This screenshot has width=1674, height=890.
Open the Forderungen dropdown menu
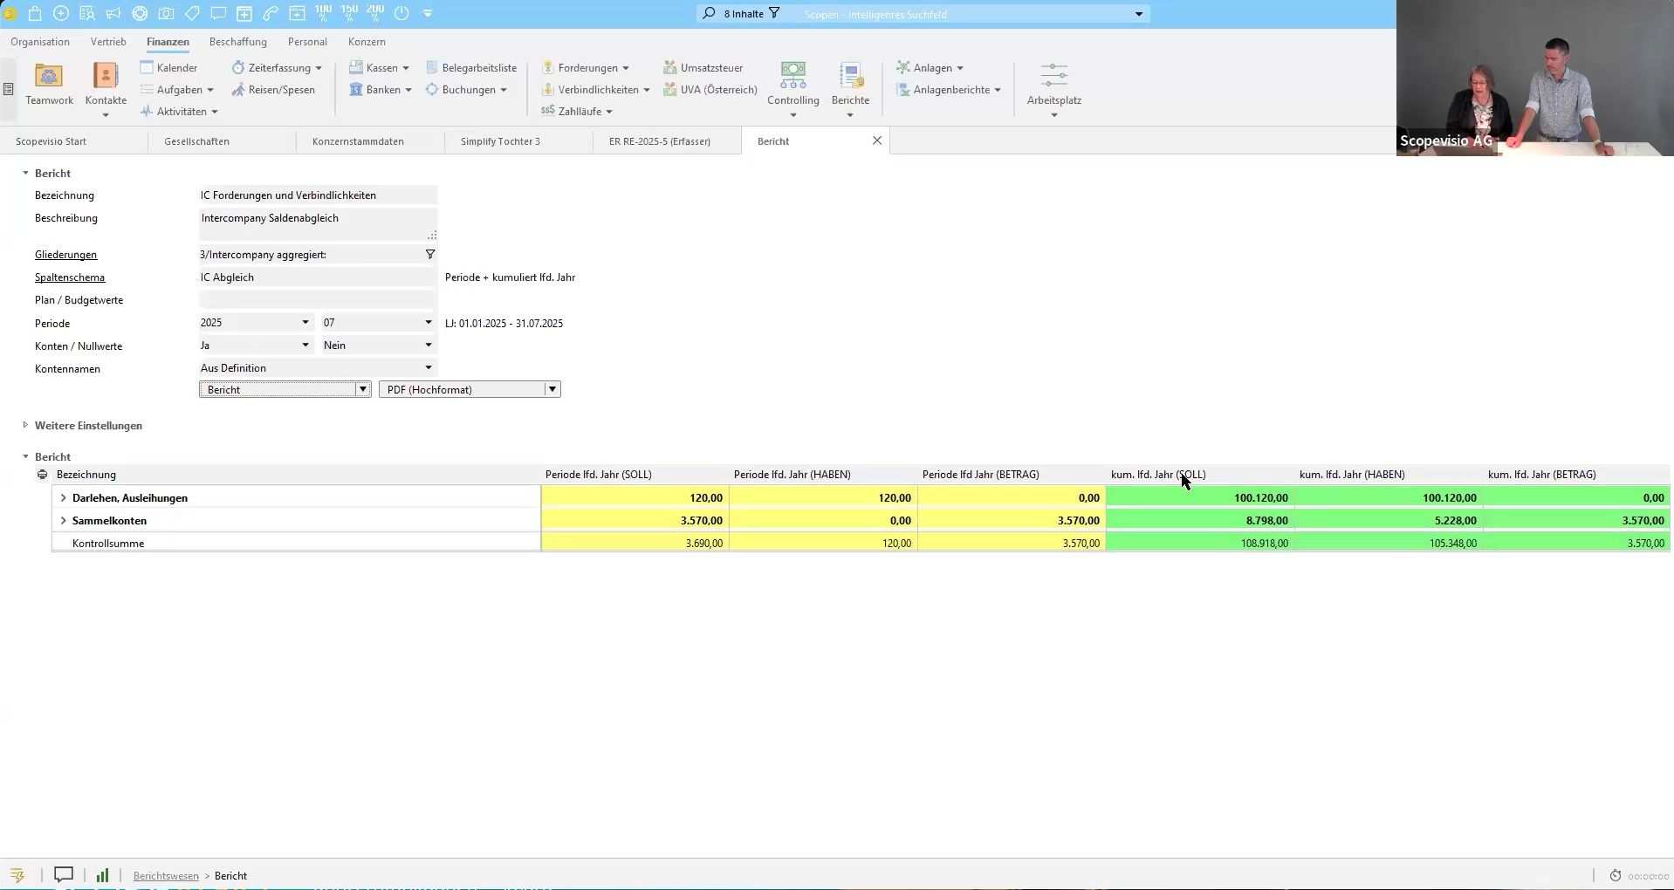(586, 68)
